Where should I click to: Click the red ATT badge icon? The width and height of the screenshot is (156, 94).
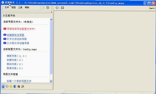[x=5, y=29]
